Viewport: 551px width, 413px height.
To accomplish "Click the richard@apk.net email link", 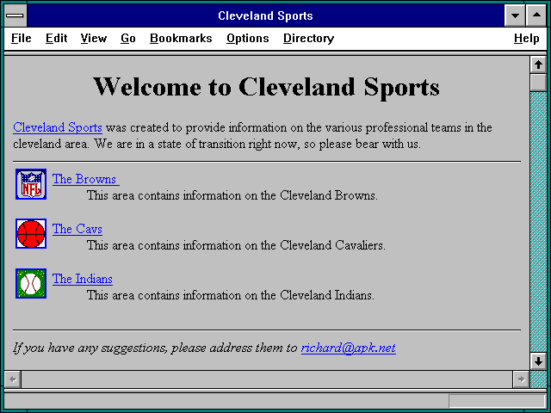I will click(348, 348).
